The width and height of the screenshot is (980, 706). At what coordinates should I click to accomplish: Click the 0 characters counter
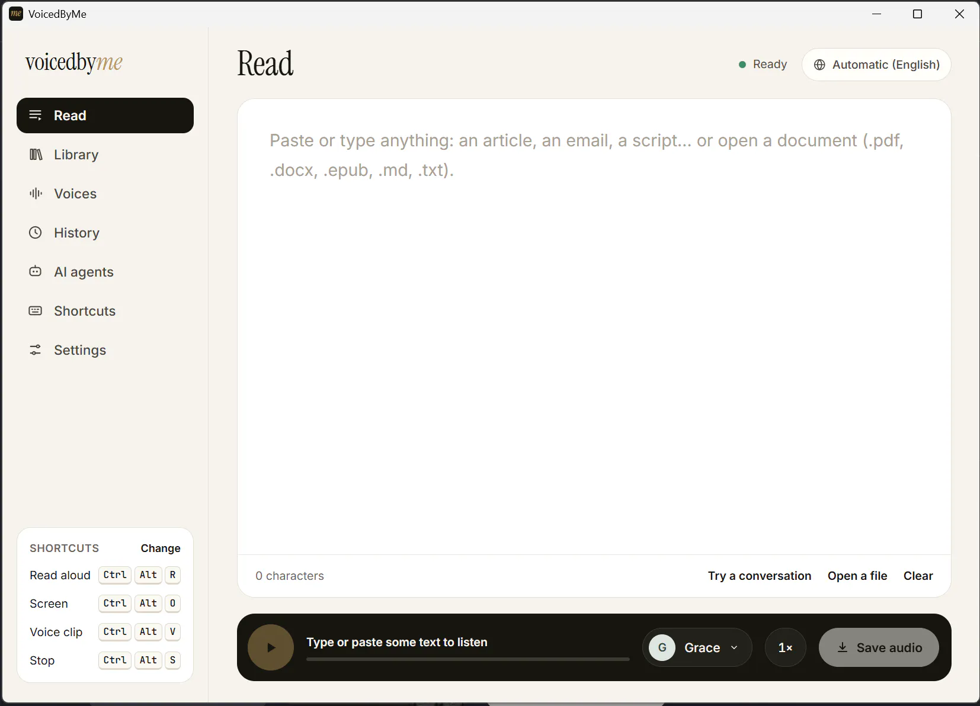(290, 576)
